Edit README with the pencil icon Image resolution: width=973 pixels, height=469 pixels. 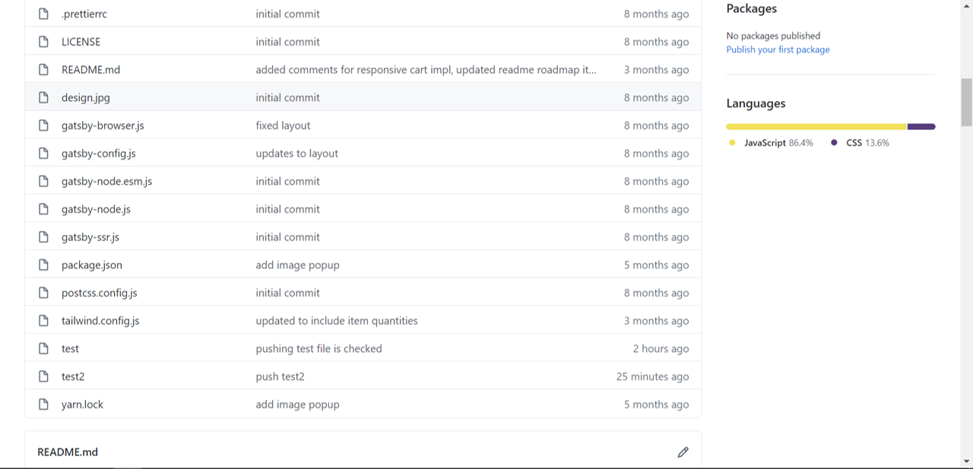683,452
